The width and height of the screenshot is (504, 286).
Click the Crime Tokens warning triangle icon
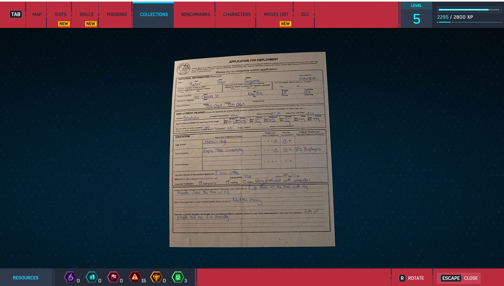pos(135,277)
